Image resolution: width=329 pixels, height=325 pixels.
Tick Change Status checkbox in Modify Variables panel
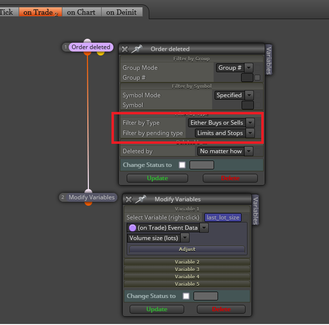[186, 296]
